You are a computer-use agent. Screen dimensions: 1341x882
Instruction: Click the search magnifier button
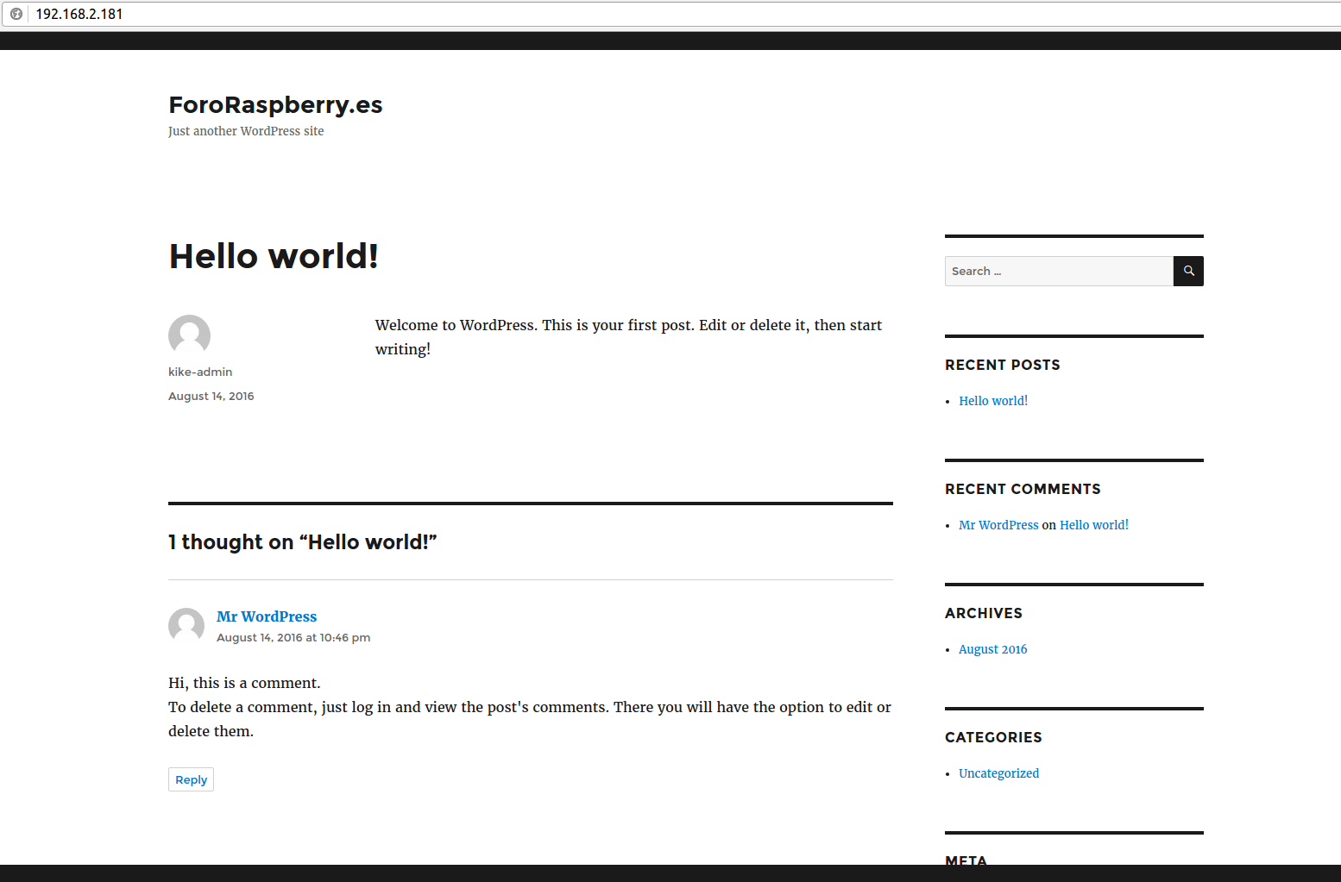pos(1188,271)
